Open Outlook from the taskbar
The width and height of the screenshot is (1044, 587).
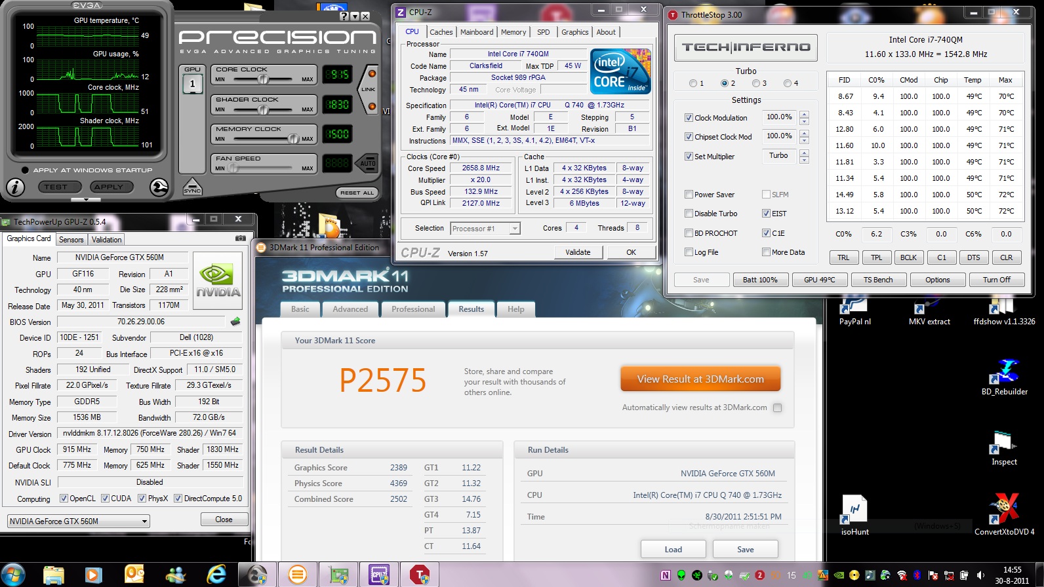point(134,575)
